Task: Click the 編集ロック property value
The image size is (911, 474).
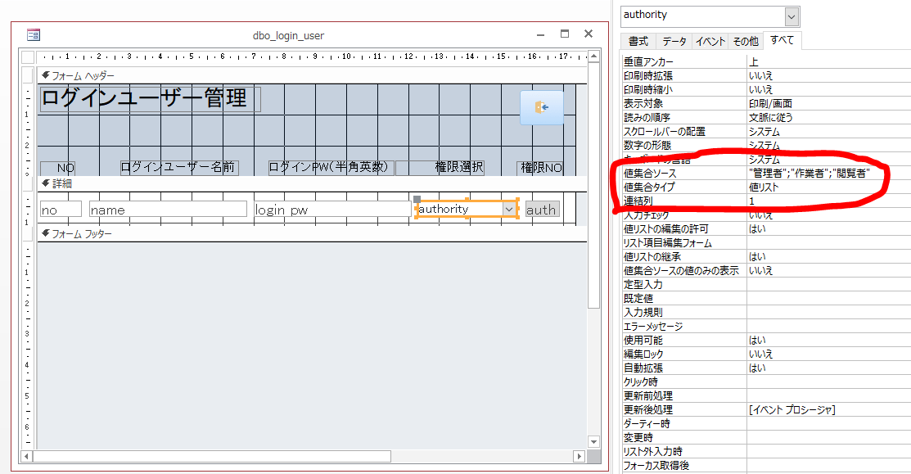Action: click(x=828, y=354)
